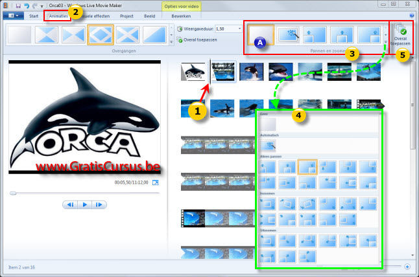
Task: Switch to the Project tab
Action: (x=126, y=16)
